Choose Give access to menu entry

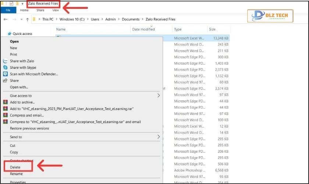(x=21, y=96)
